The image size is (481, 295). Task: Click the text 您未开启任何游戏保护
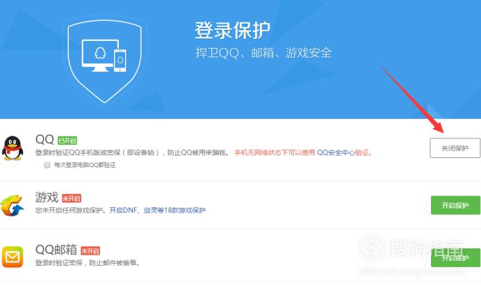69,210
